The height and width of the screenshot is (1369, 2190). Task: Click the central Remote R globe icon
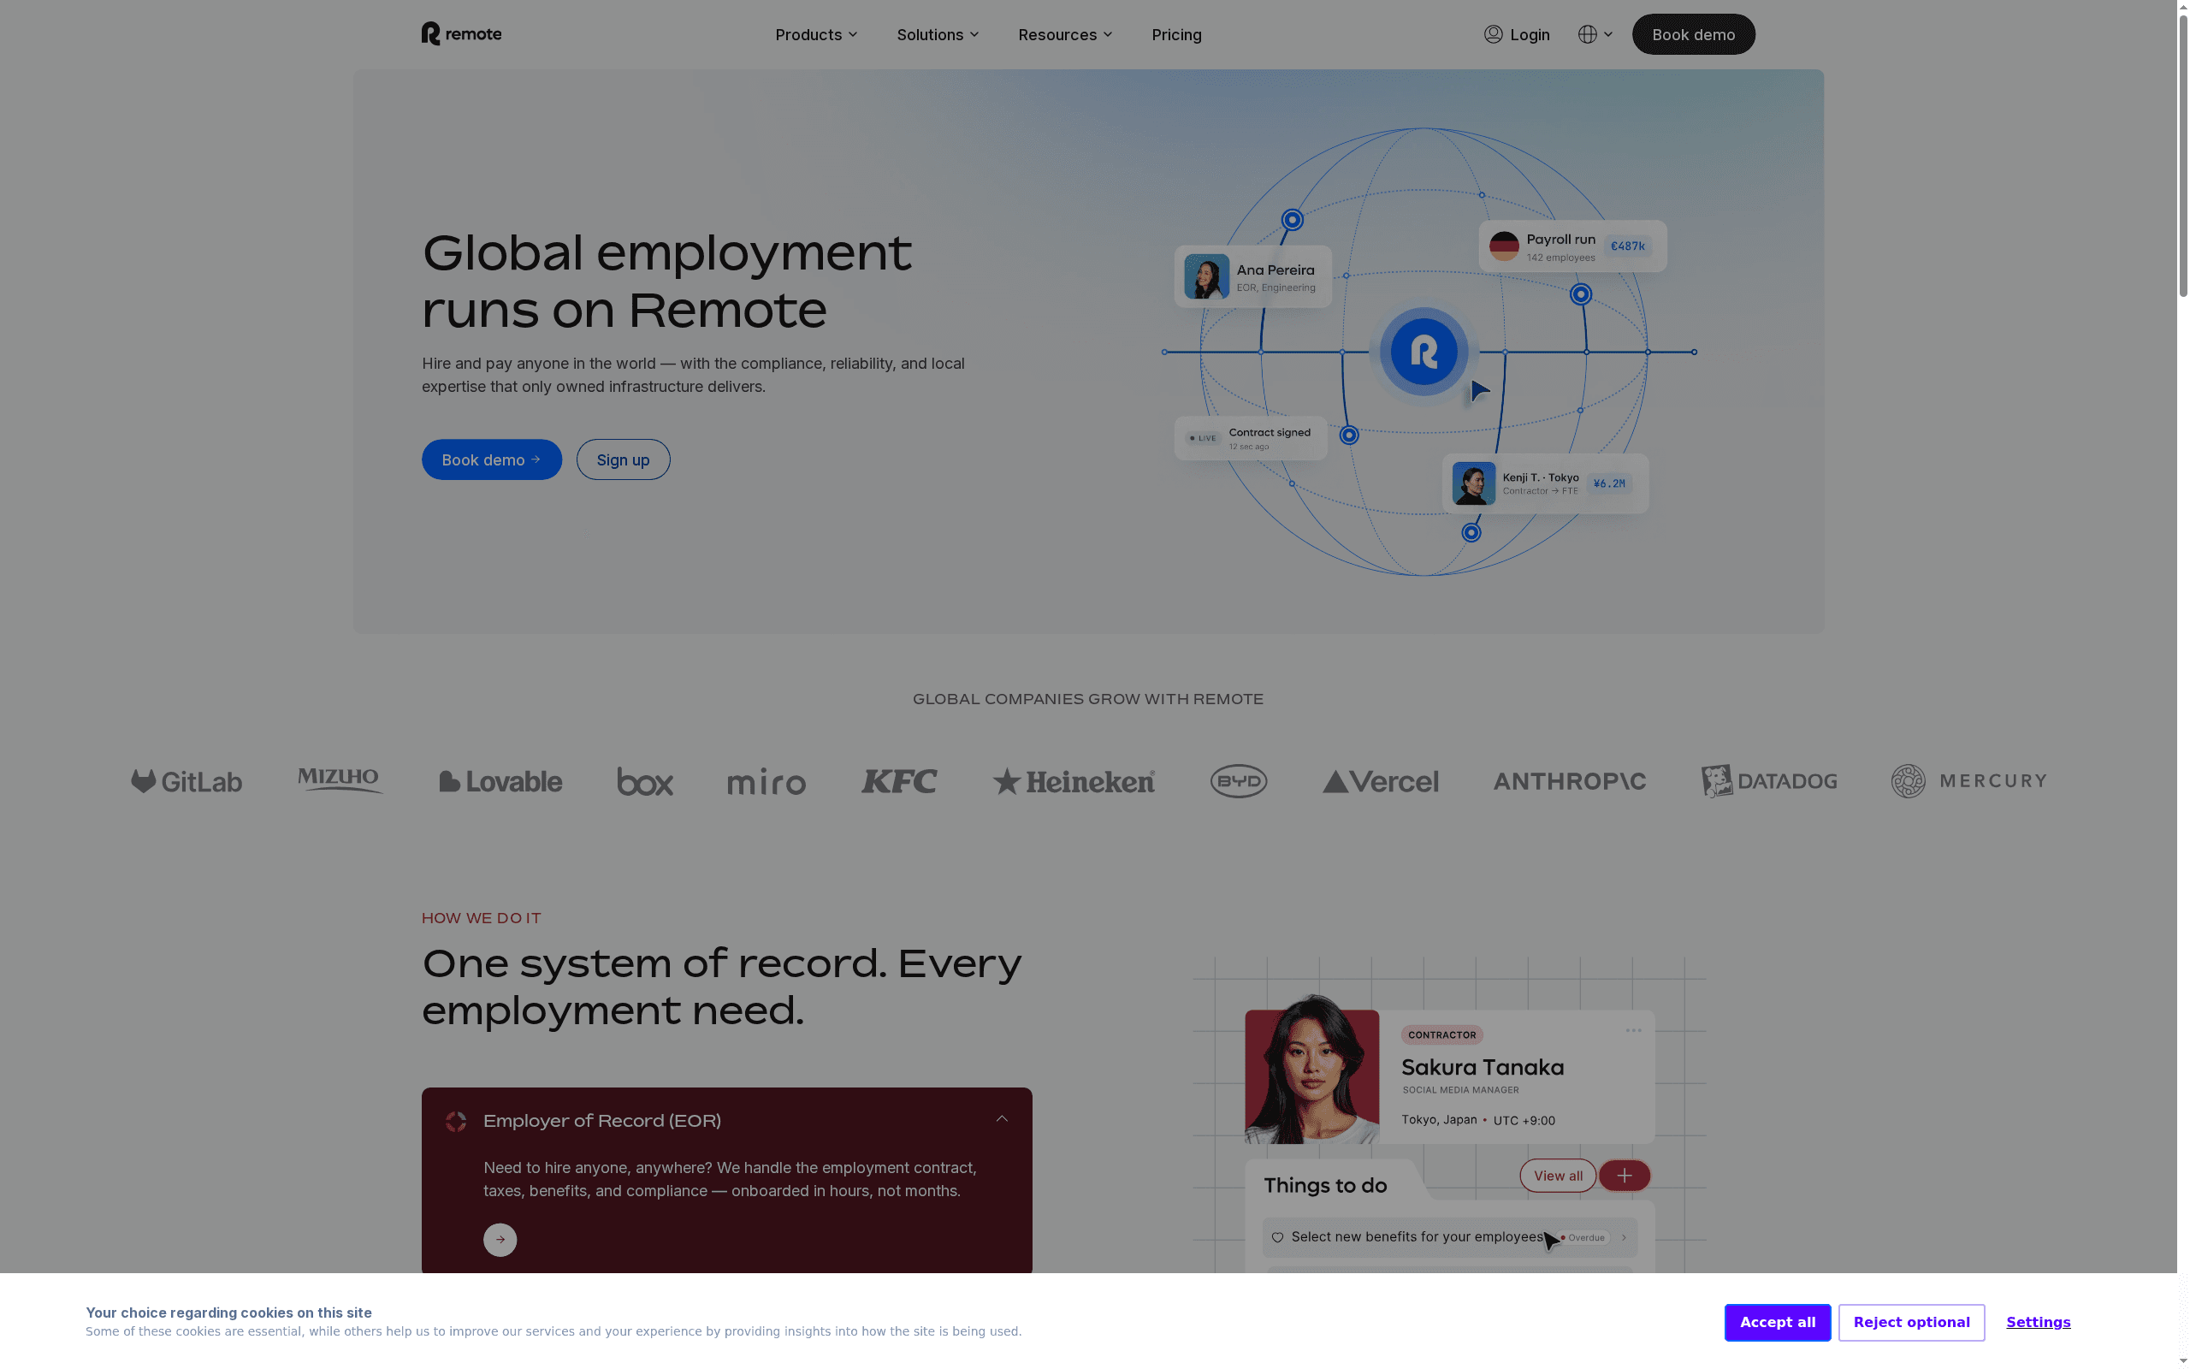tap(1423, 352)
